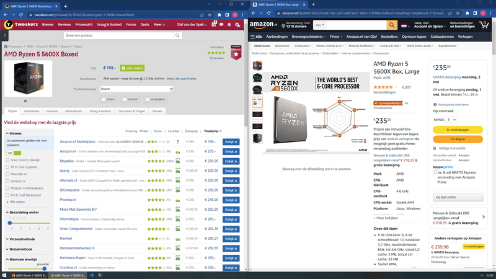This screenshot has width=496, height=279.
Task: Open the Alternatieven tab
Action: 74,111
